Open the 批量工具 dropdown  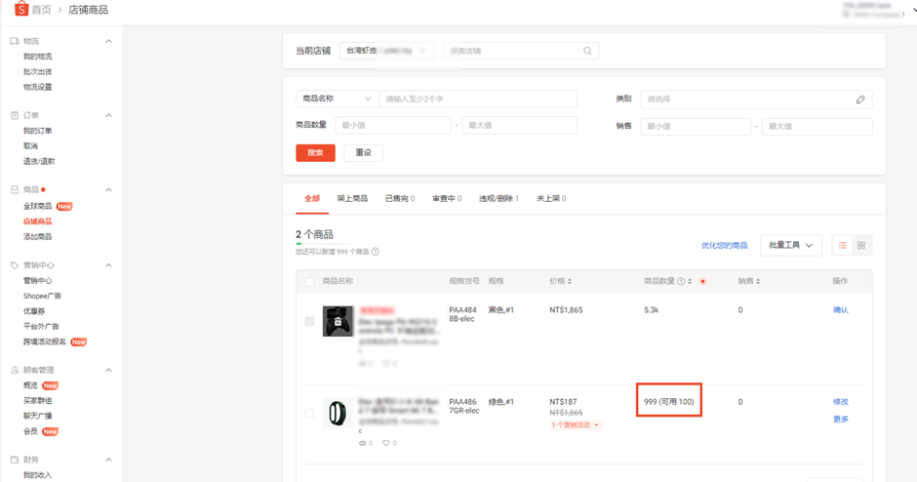coord(791,245)
